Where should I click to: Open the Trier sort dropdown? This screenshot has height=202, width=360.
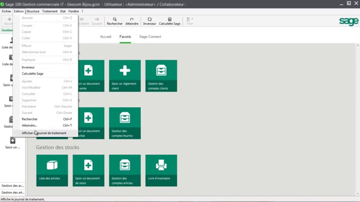(x=190, y=21)
